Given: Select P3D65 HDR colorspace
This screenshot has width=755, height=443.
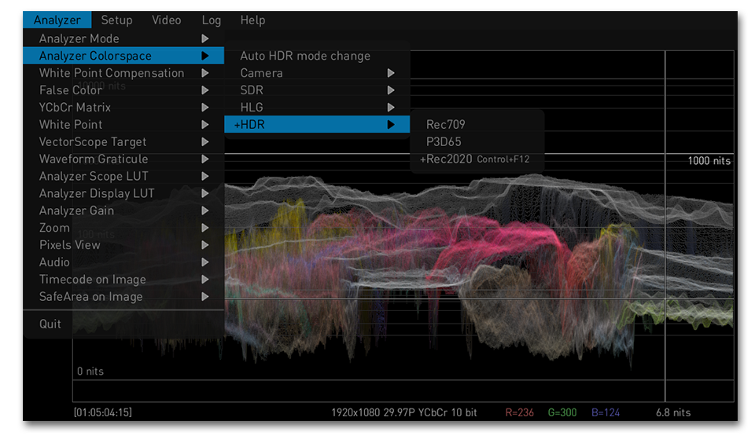Looking at the screenshot, I should point(444,142).
